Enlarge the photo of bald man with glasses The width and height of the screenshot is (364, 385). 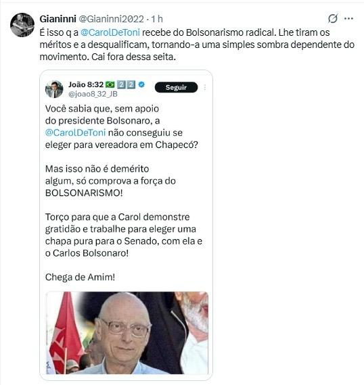[127, 333]
